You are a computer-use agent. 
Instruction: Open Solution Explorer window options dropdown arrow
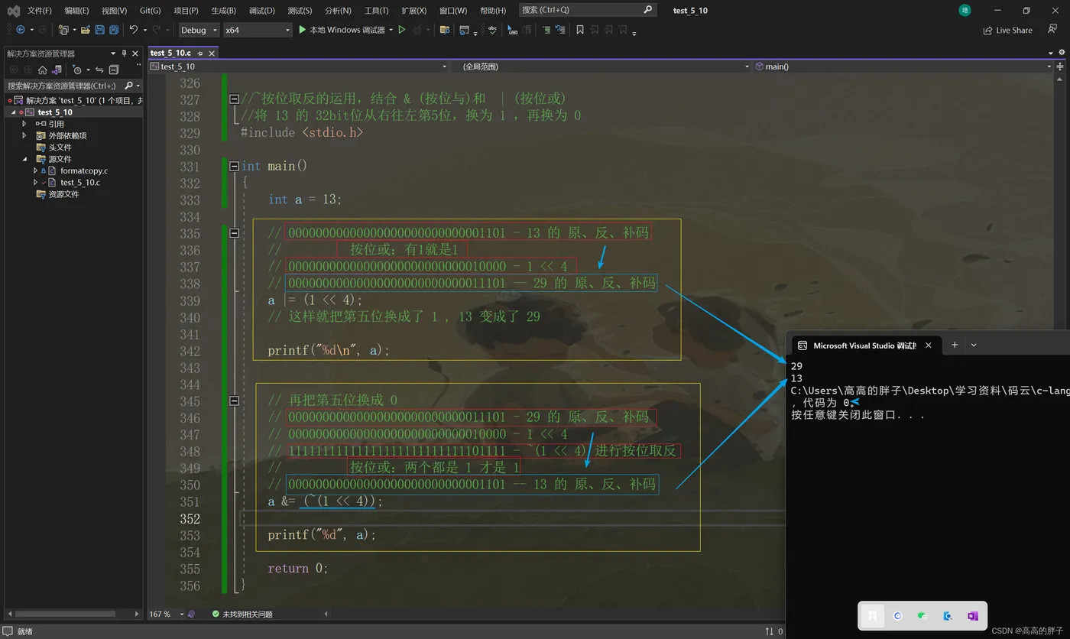(x=113, y=54)
